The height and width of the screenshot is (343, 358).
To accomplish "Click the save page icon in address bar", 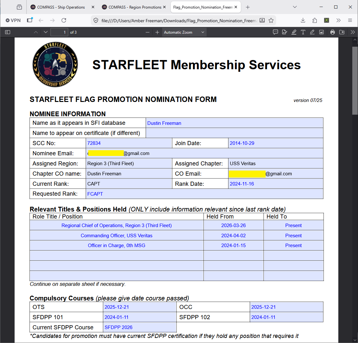I will coord(262,20).
